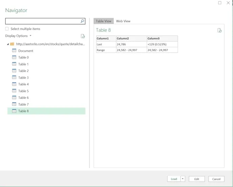Click the refresh icon beside Display Options
Image resolution: width=233 pixels, height=187 pixels.
pos(83,36)
